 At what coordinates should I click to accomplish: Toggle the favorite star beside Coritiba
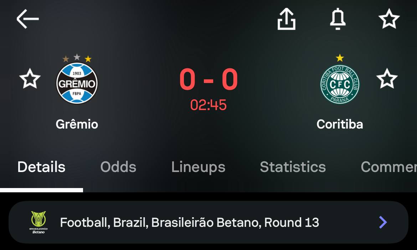point(387,79)
